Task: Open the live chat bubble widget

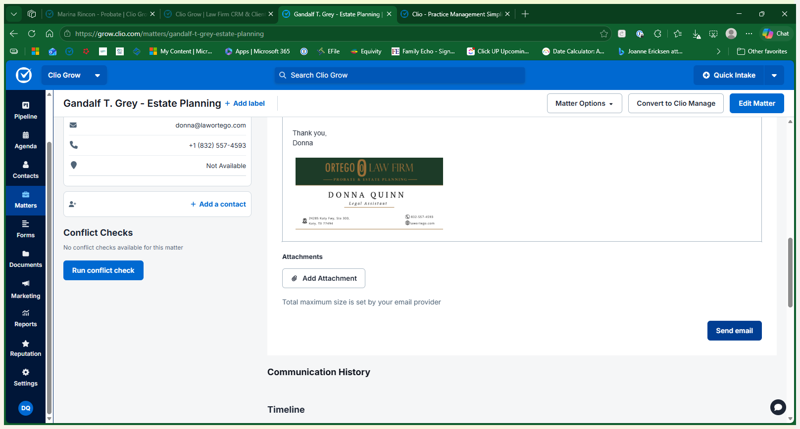Action: click(778, 407)
